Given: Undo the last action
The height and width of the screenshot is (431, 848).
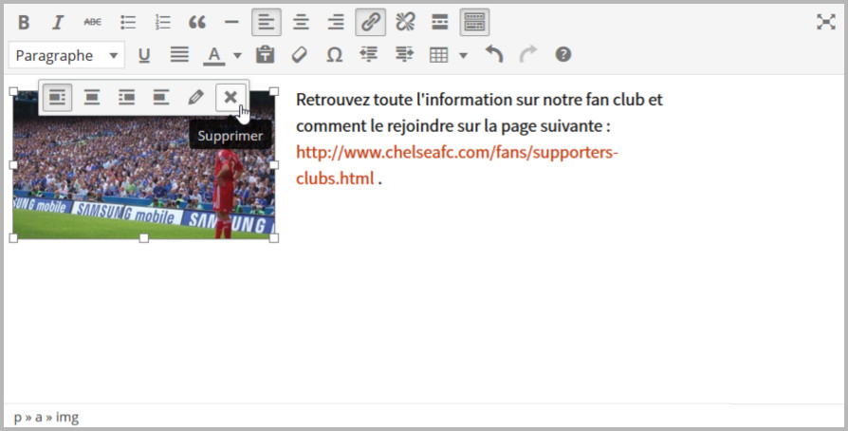Looking at the screenshot, I should [494, 55].
